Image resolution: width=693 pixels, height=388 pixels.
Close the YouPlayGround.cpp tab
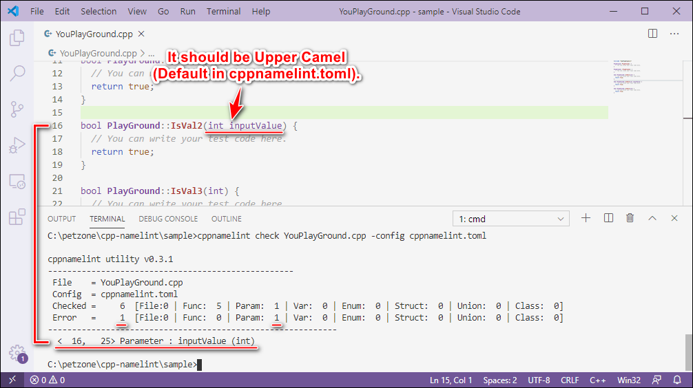[141, 34]
